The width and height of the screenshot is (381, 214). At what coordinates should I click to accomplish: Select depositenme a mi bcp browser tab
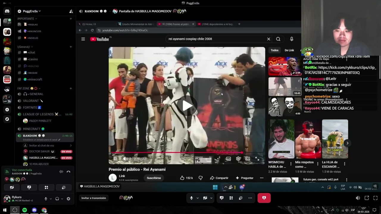(216, 24)
